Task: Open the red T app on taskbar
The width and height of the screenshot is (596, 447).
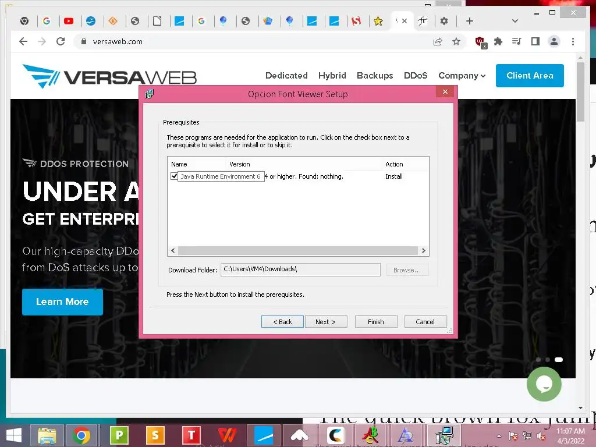Action: pyautogui.click(x=191, y=434)
